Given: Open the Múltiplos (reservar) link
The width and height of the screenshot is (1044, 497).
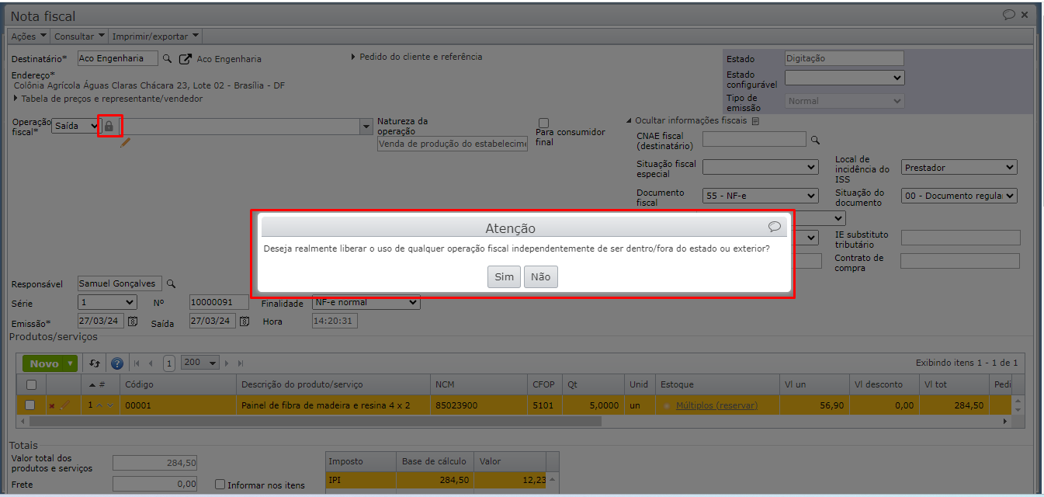Looking at the screenshot, I should [716, 405].
